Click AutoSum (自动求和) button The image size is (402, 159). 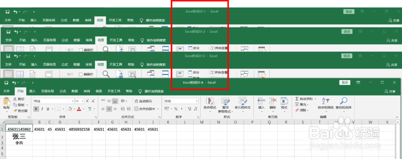point(304,99)
